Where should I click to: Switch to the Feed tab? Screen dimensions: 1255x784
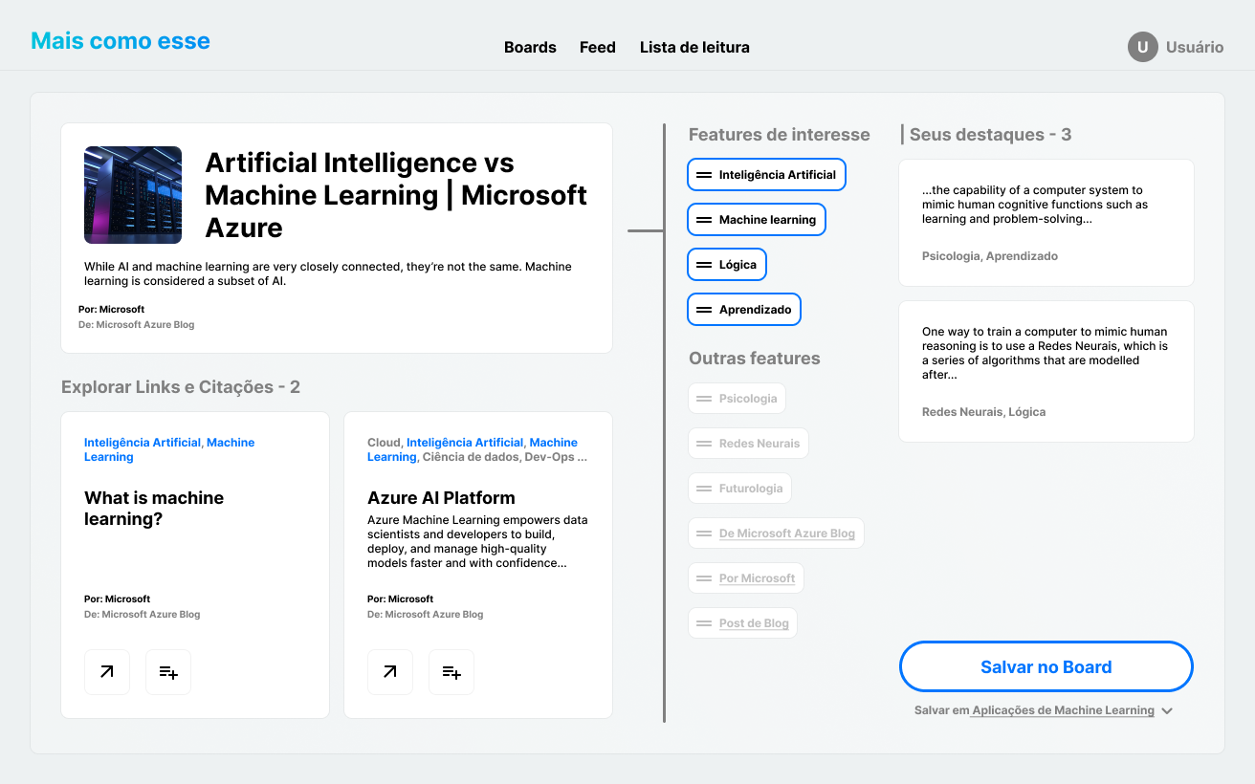[598, 47]
